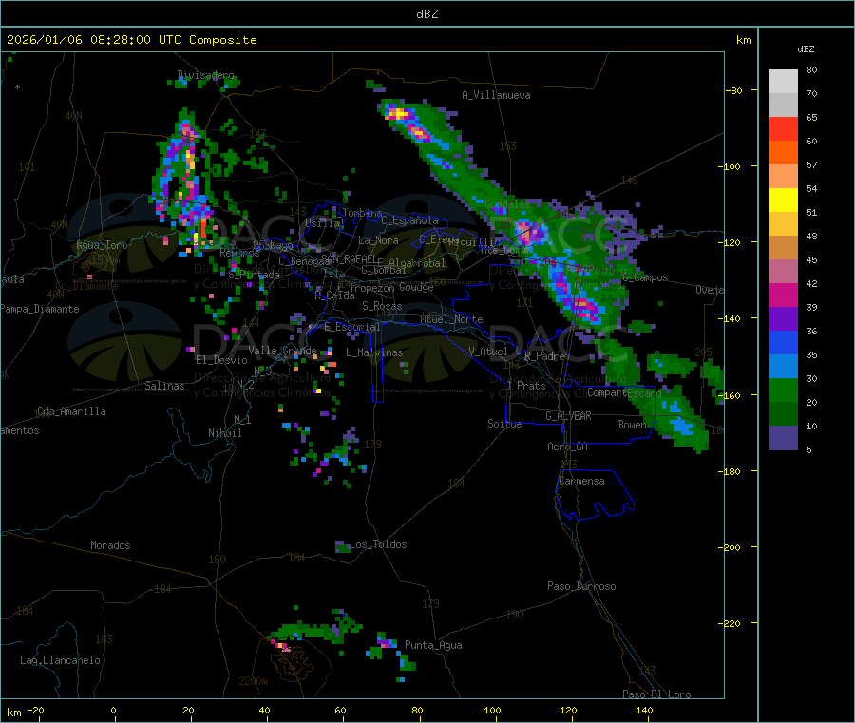Click the L_Malvinas map label
855x723 pixels.
[x=374, y=352]
